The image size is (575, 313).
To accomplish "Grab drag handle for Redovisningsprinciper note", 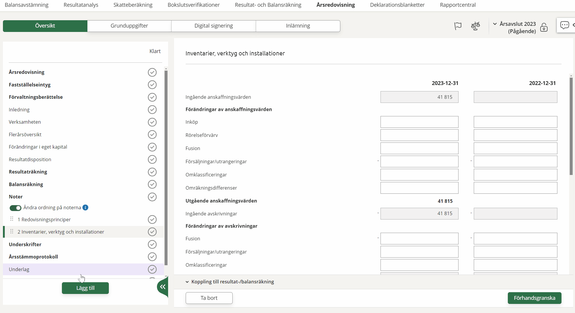I will coord(12,219).
